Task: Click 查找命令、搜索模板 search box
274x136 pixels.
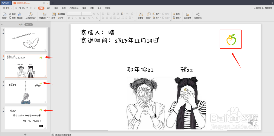Action: coord(263,8)
